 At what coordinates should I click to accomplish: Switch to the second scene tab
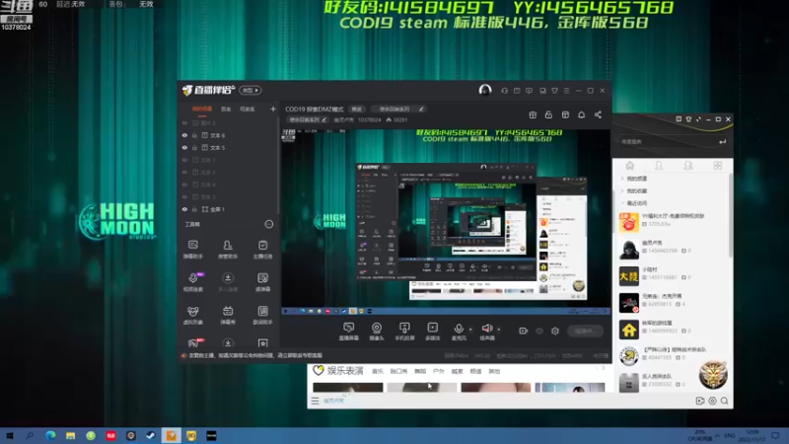coord(226,109)
